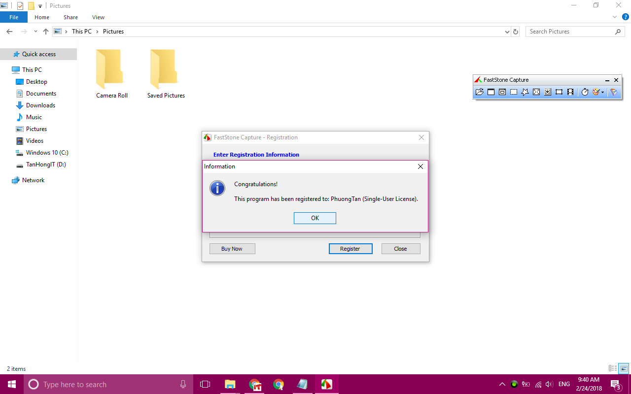631x394 pixels.
Task: Capture active window tool in FastStone Capture
Action: click(x=491, y=92)
